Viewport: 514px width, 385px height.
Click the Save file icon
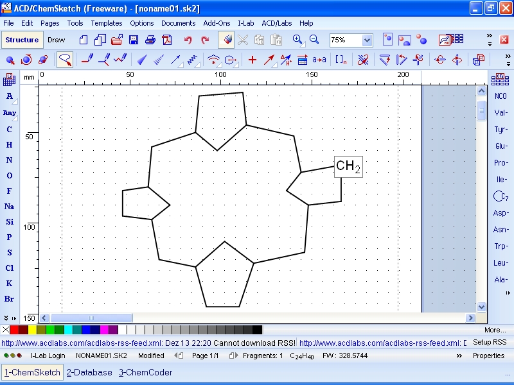[x=134, y=40]
